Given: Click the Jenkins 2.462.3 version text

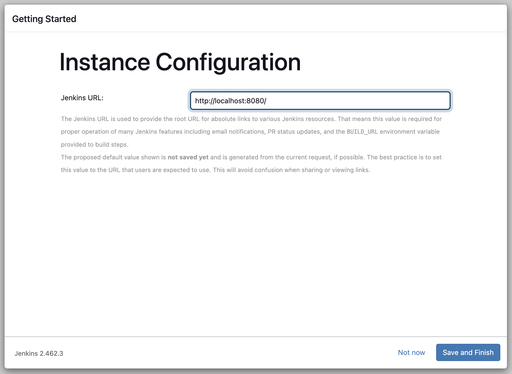Looking at the screenshot, I should click(39, 353).
